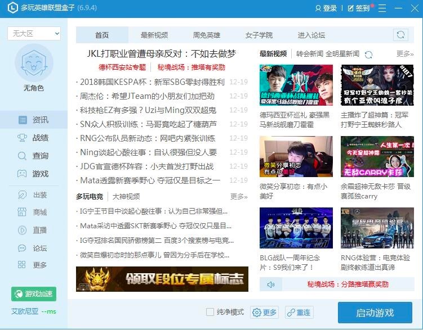Open 主播炸了超神篇 video thumbnail
The width and height of the screenshot is (423, 330).
[x=377, y=85]
